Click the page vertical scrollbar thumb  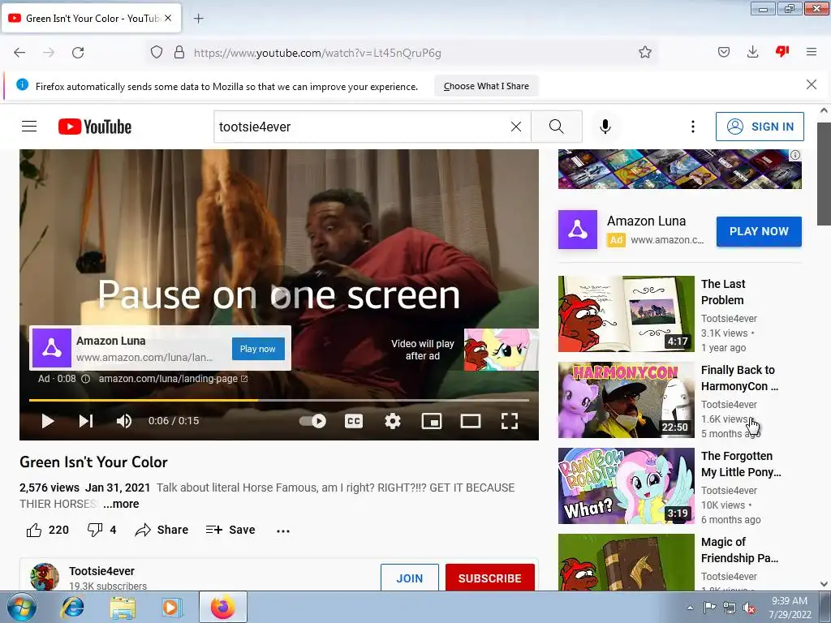coord(824,174)
